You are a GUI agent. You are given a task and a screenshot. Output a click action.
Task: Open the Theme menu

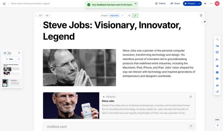[160, 4]
